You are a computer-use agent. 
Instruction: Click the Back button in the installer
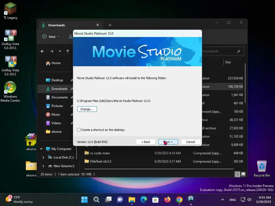[x=146, y=142]
